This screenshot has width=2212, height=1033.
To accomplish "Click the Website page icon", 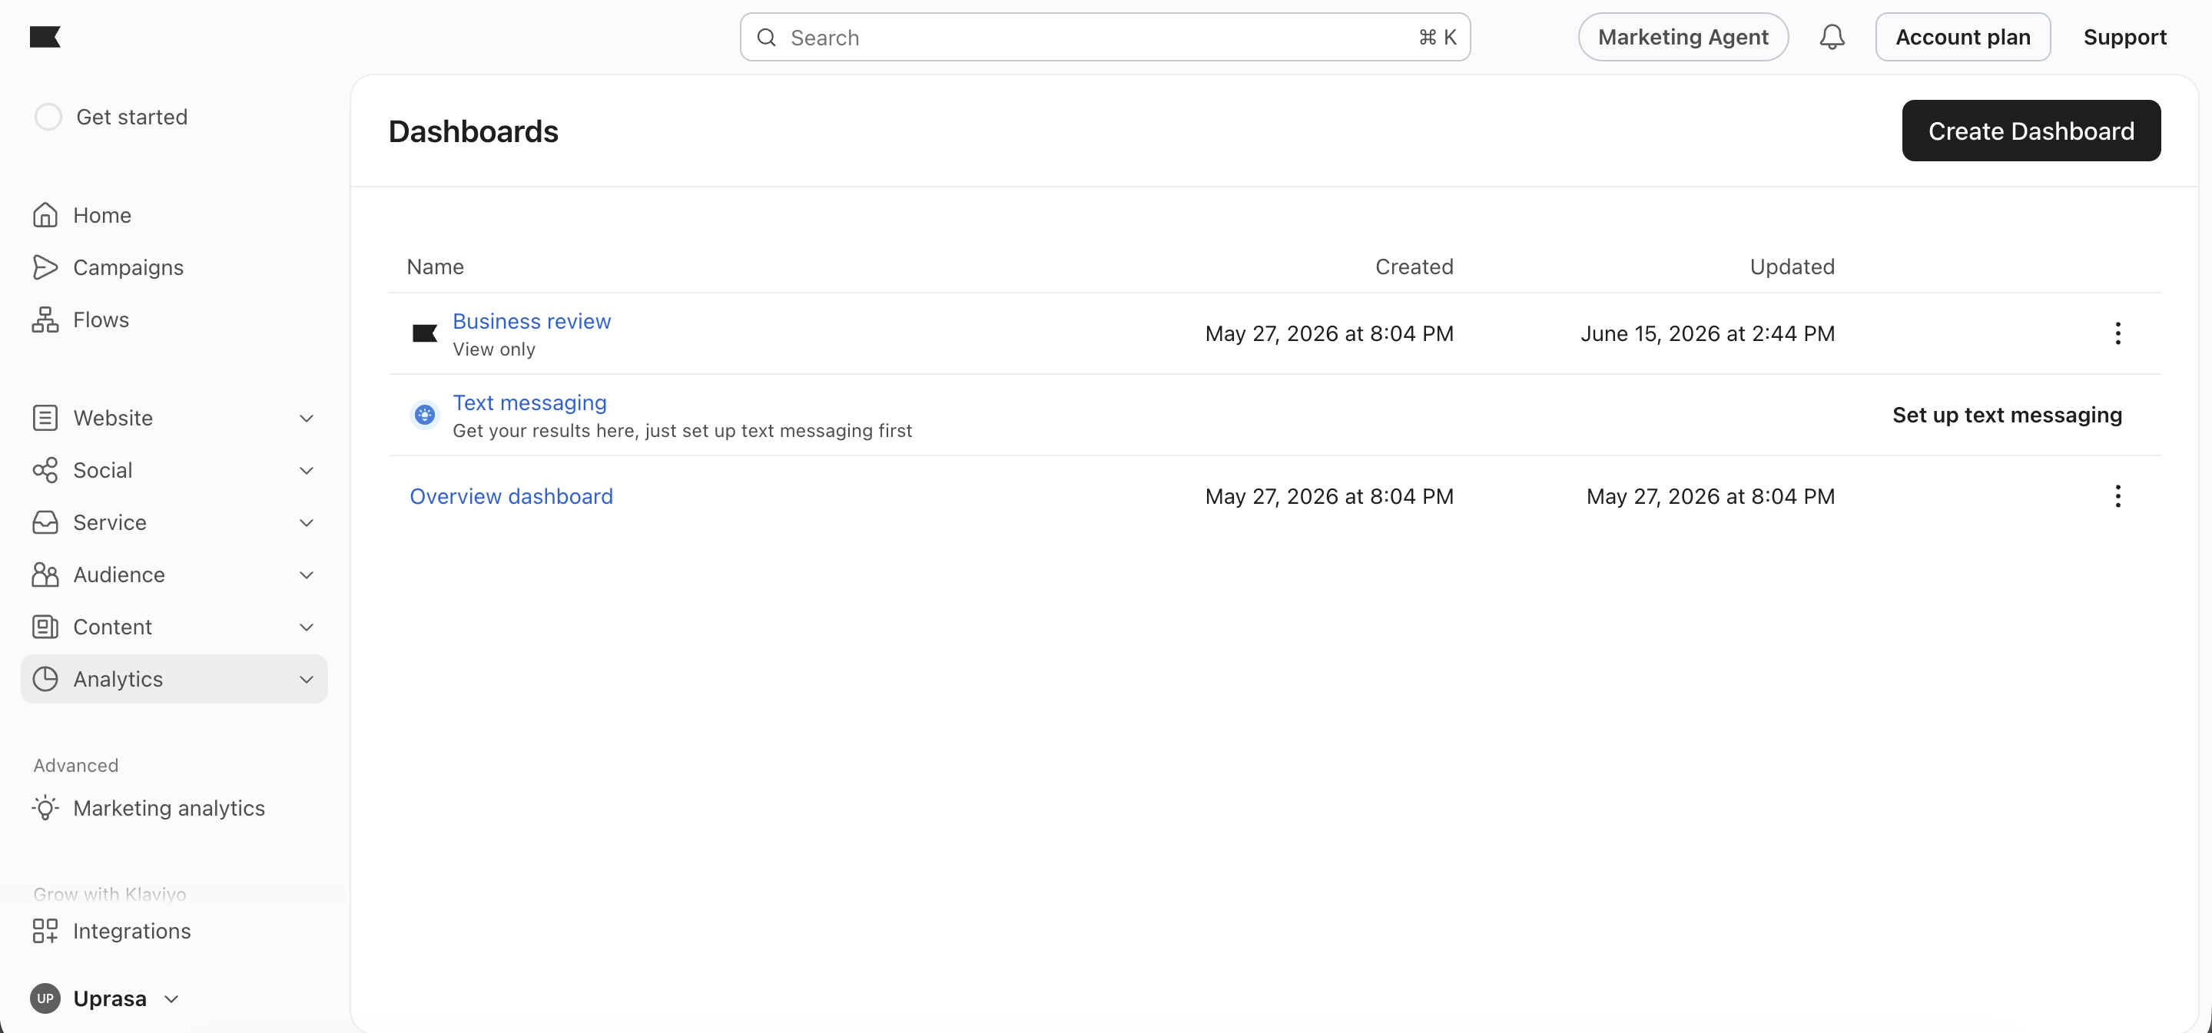I will (45, 418).
